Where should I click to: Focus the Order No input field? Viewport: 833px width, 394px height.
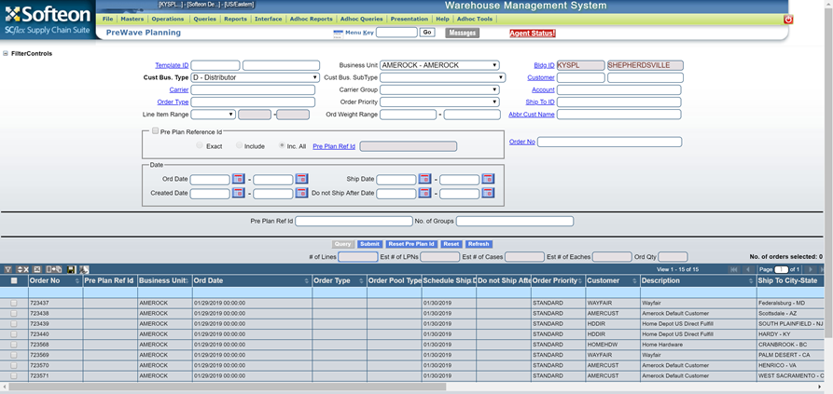[x=609, y=142]
